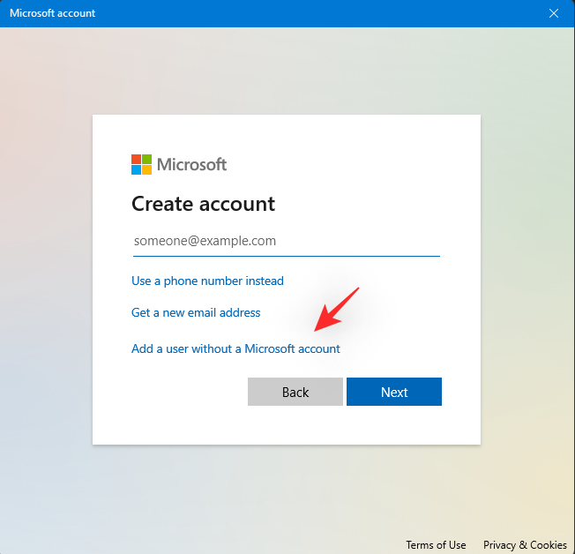The image size is (575, 554).
Task: Click the green square of Microsoft logo
Action: (x=147, y=159)
